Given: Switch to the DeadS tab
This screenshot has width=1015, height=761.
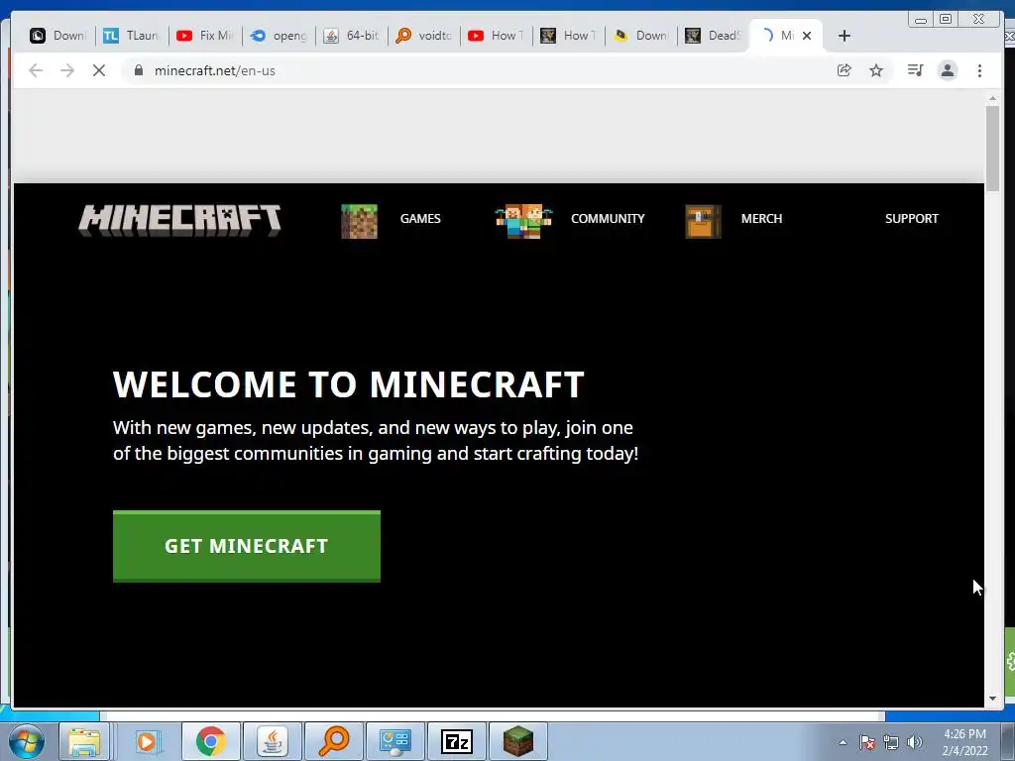Looking at the screenshot, I should pyautogui.click(x=714, y=36).
